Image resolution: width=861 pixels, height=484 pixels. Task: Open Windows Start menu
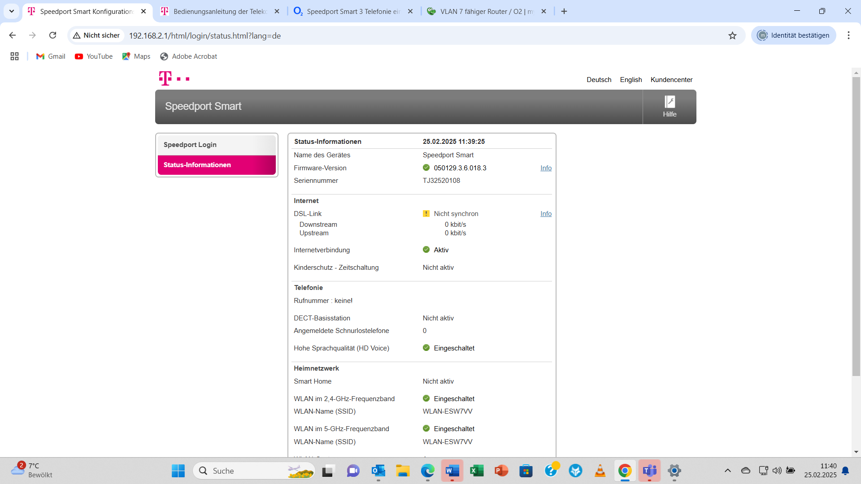click(x=178, y=471)
